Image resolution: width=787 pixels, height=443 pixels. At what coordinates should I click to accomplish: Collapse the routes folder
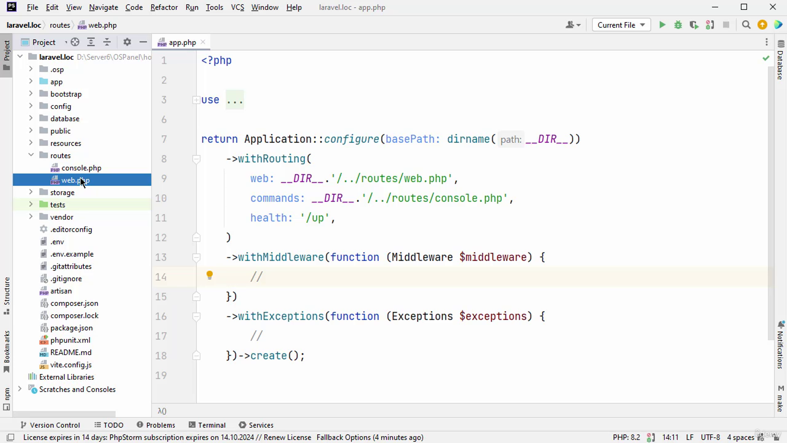(31, 155)
